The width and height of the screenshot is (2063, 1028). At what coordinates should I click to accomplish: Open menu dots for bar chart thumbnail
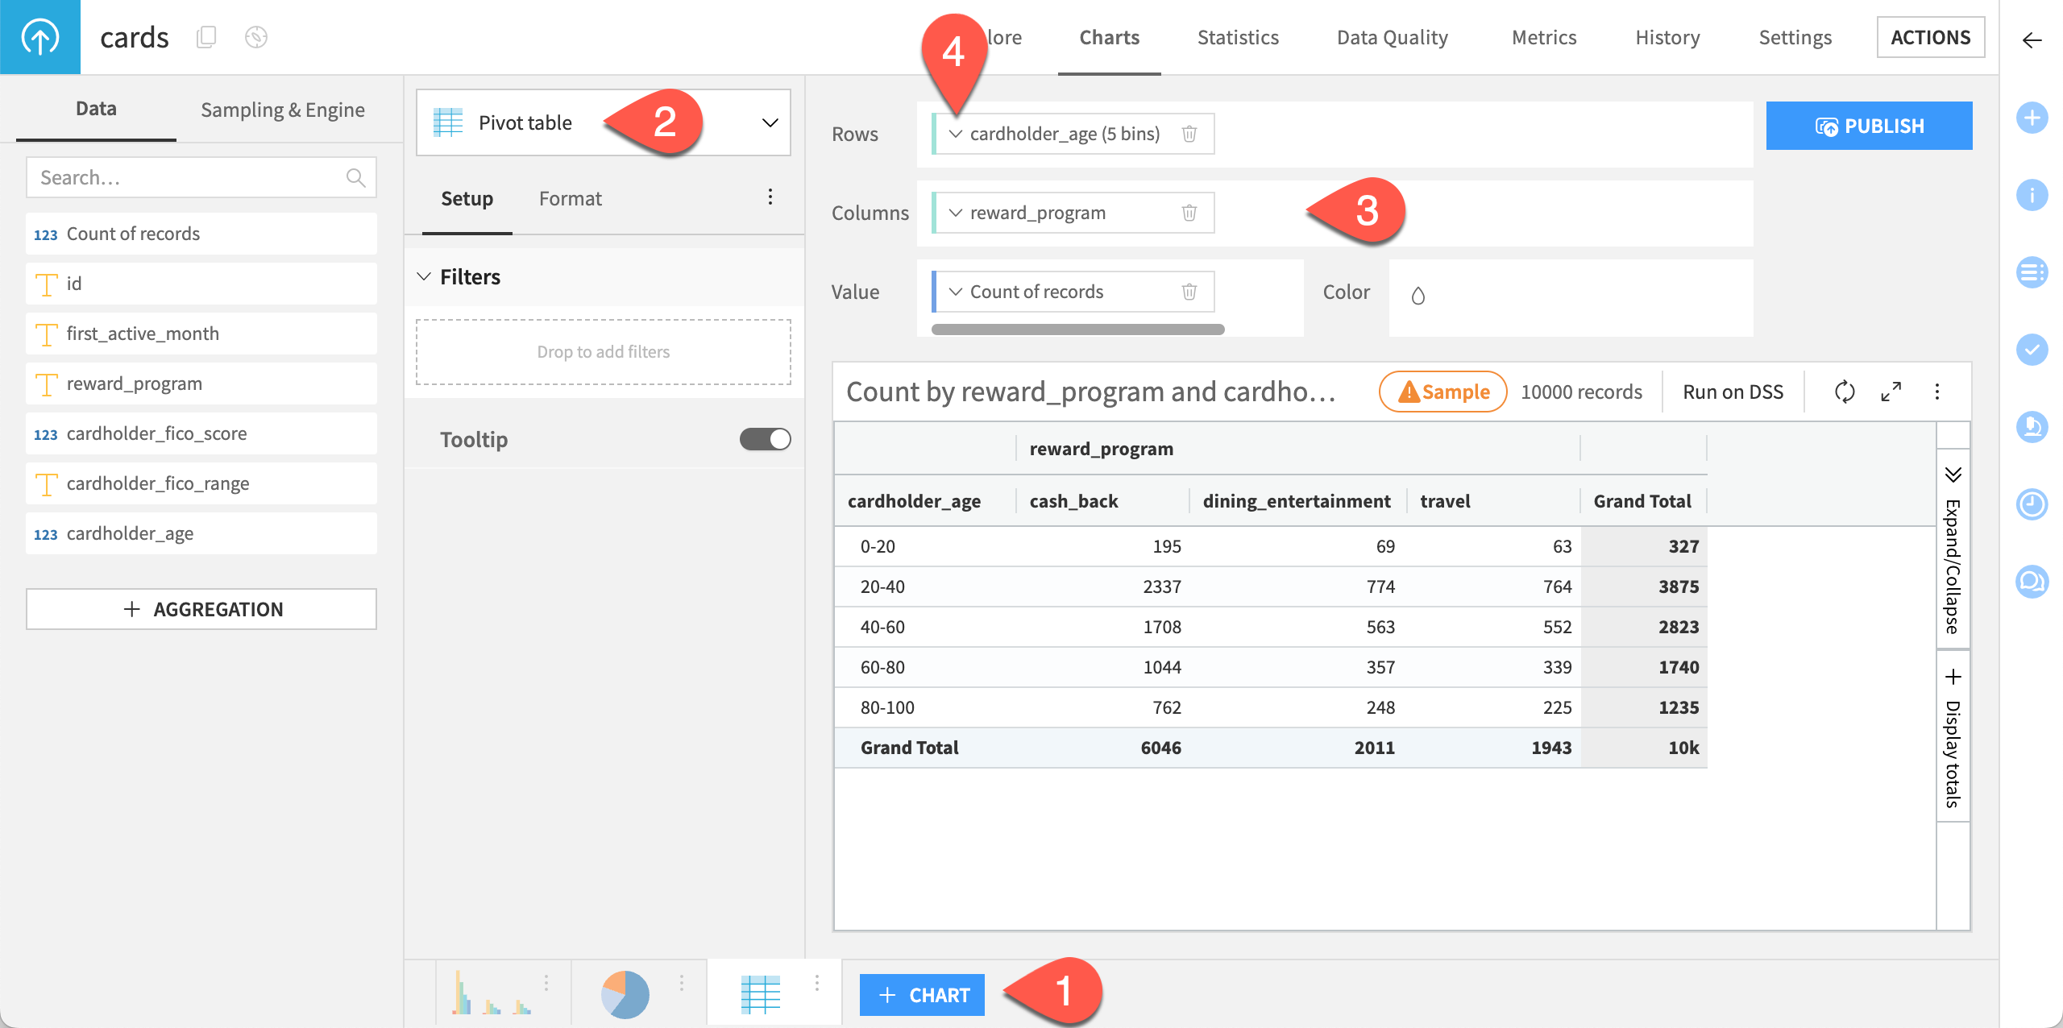546,983
